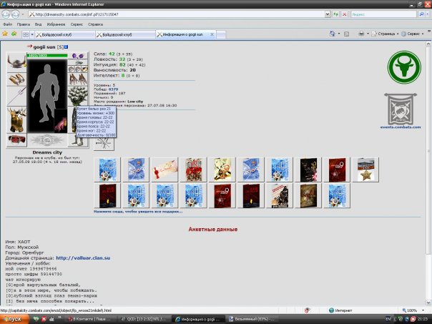Click the green health bar 1022/1022
Viewport: 432px width, 324px height.
[47, 55]
